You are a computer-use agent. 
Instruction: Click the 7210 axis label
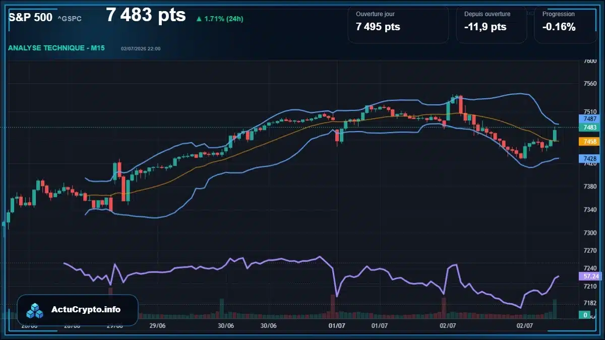click(590, 286)
